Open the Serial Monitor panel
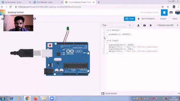 click(111, 93)
